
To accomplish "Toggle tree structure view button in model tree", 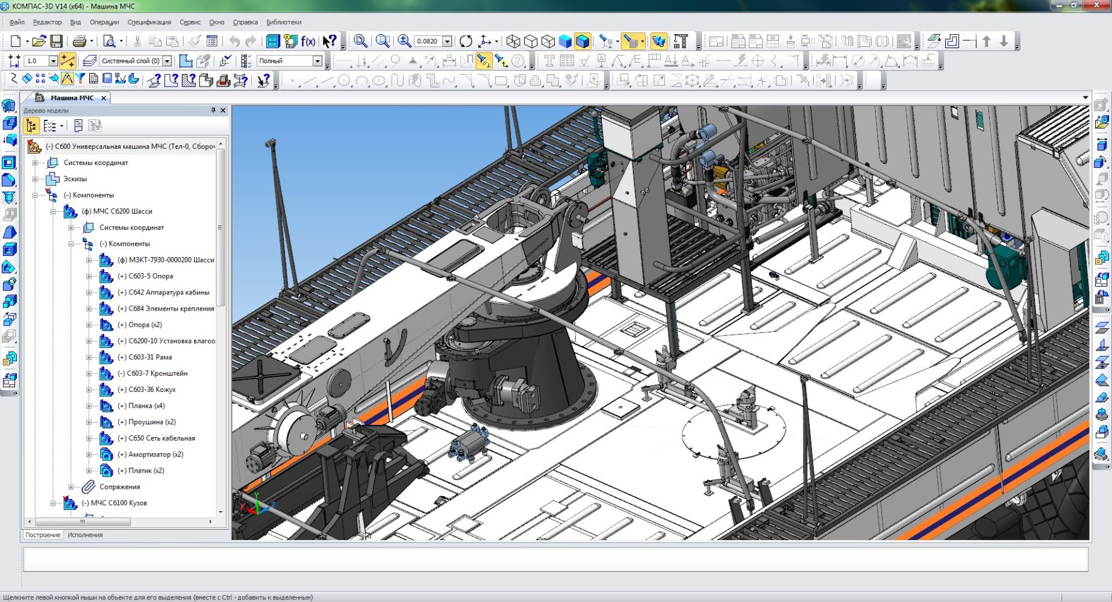I will click(31, 126).
